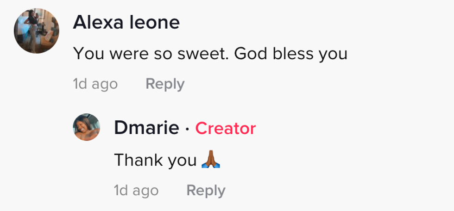
Task: Open Alexa leone's profile picture
Action: pos(37,31)
